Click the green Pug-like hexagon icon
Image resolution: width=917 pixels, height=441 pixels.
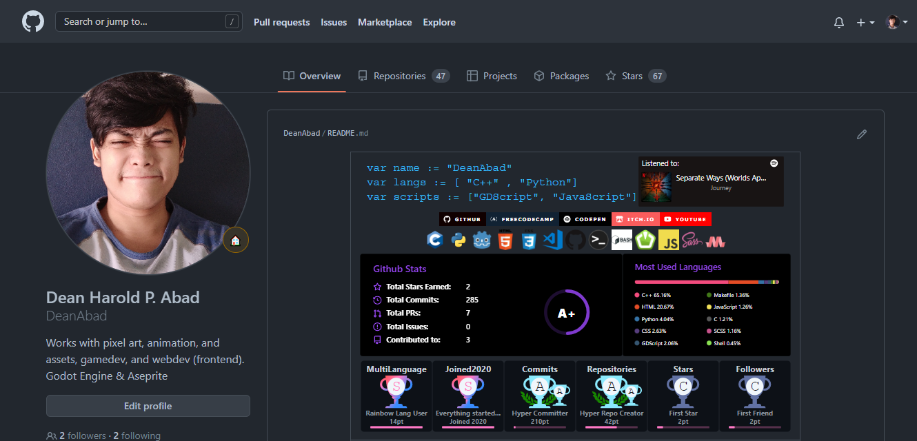645,240
